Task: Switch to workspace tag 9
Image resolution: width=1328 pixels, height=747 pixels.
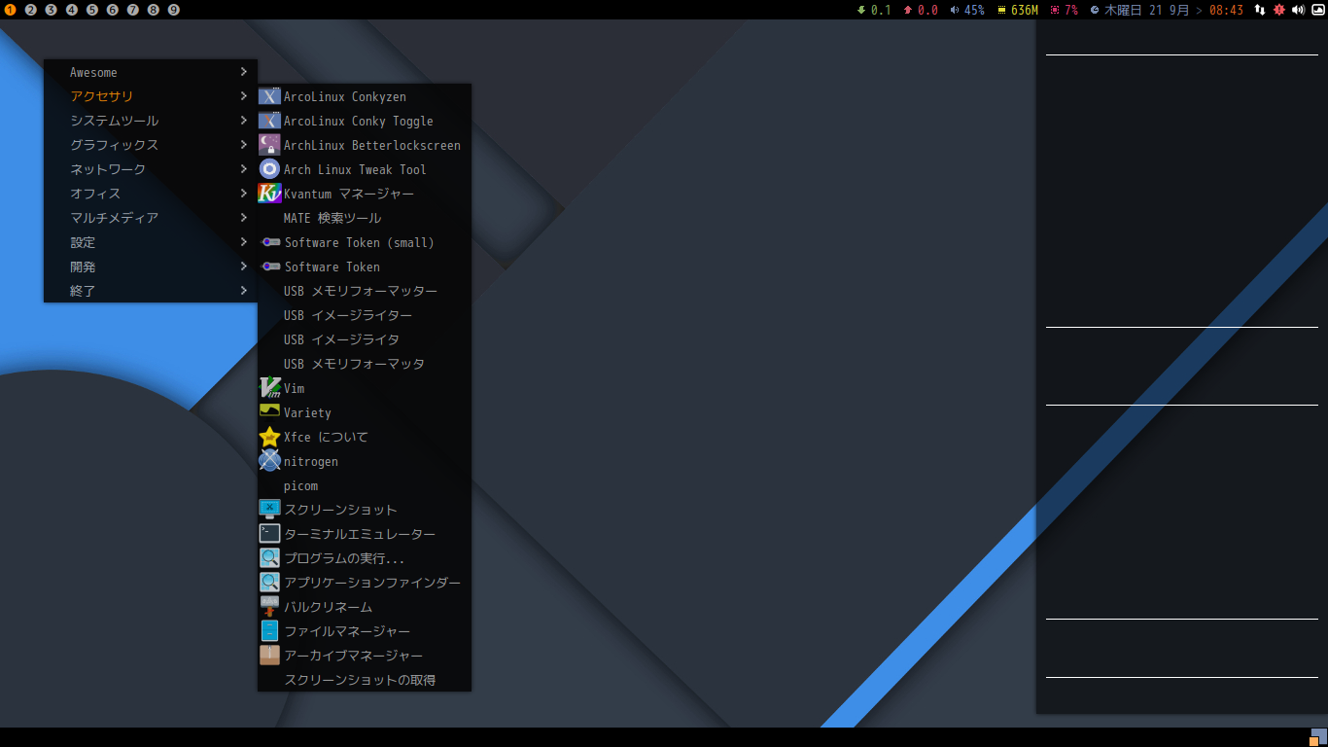Action: tap(174, 10)
